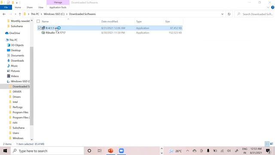The height and width of the screenshot is (155, 275).
Task: Switch to the Home ribbon tab
Action: click(x=18, y=7)
